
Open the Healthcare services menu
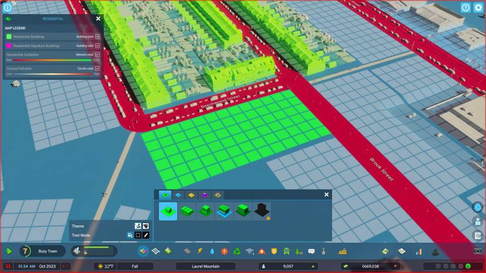coord(224,251)
